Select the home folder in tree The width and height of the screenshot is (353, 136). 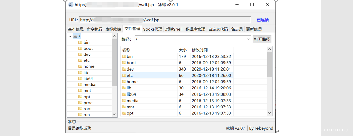(x=89, y=66)
